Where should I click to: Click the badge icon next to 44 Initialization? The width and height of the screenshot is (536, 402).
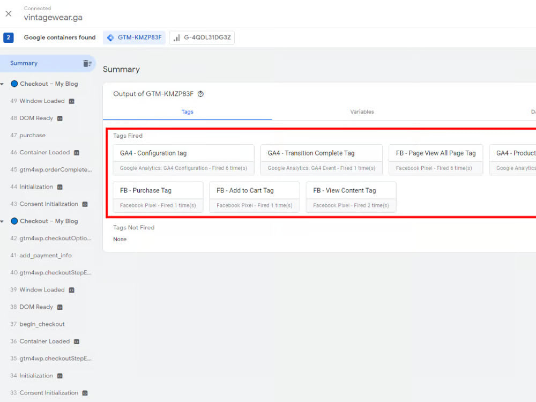[x=60, y=187]
